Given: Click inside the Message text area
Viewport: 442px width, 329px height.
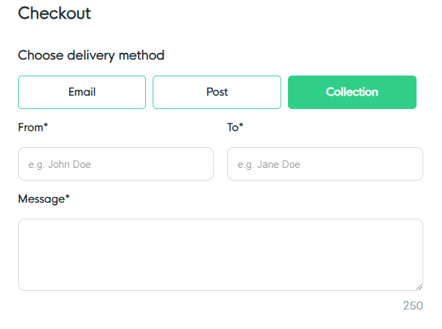Looking at the screenshot, I should pos(220,255).
